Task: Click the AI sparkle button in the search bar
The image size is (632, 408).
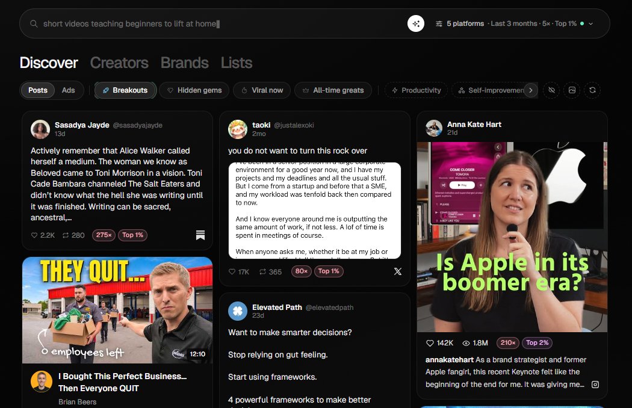Action: point(415,23)
